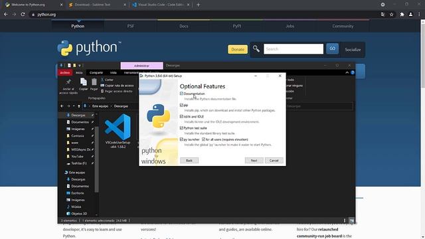Select Música in the Explorer sidebar

[x=76, y=206]
